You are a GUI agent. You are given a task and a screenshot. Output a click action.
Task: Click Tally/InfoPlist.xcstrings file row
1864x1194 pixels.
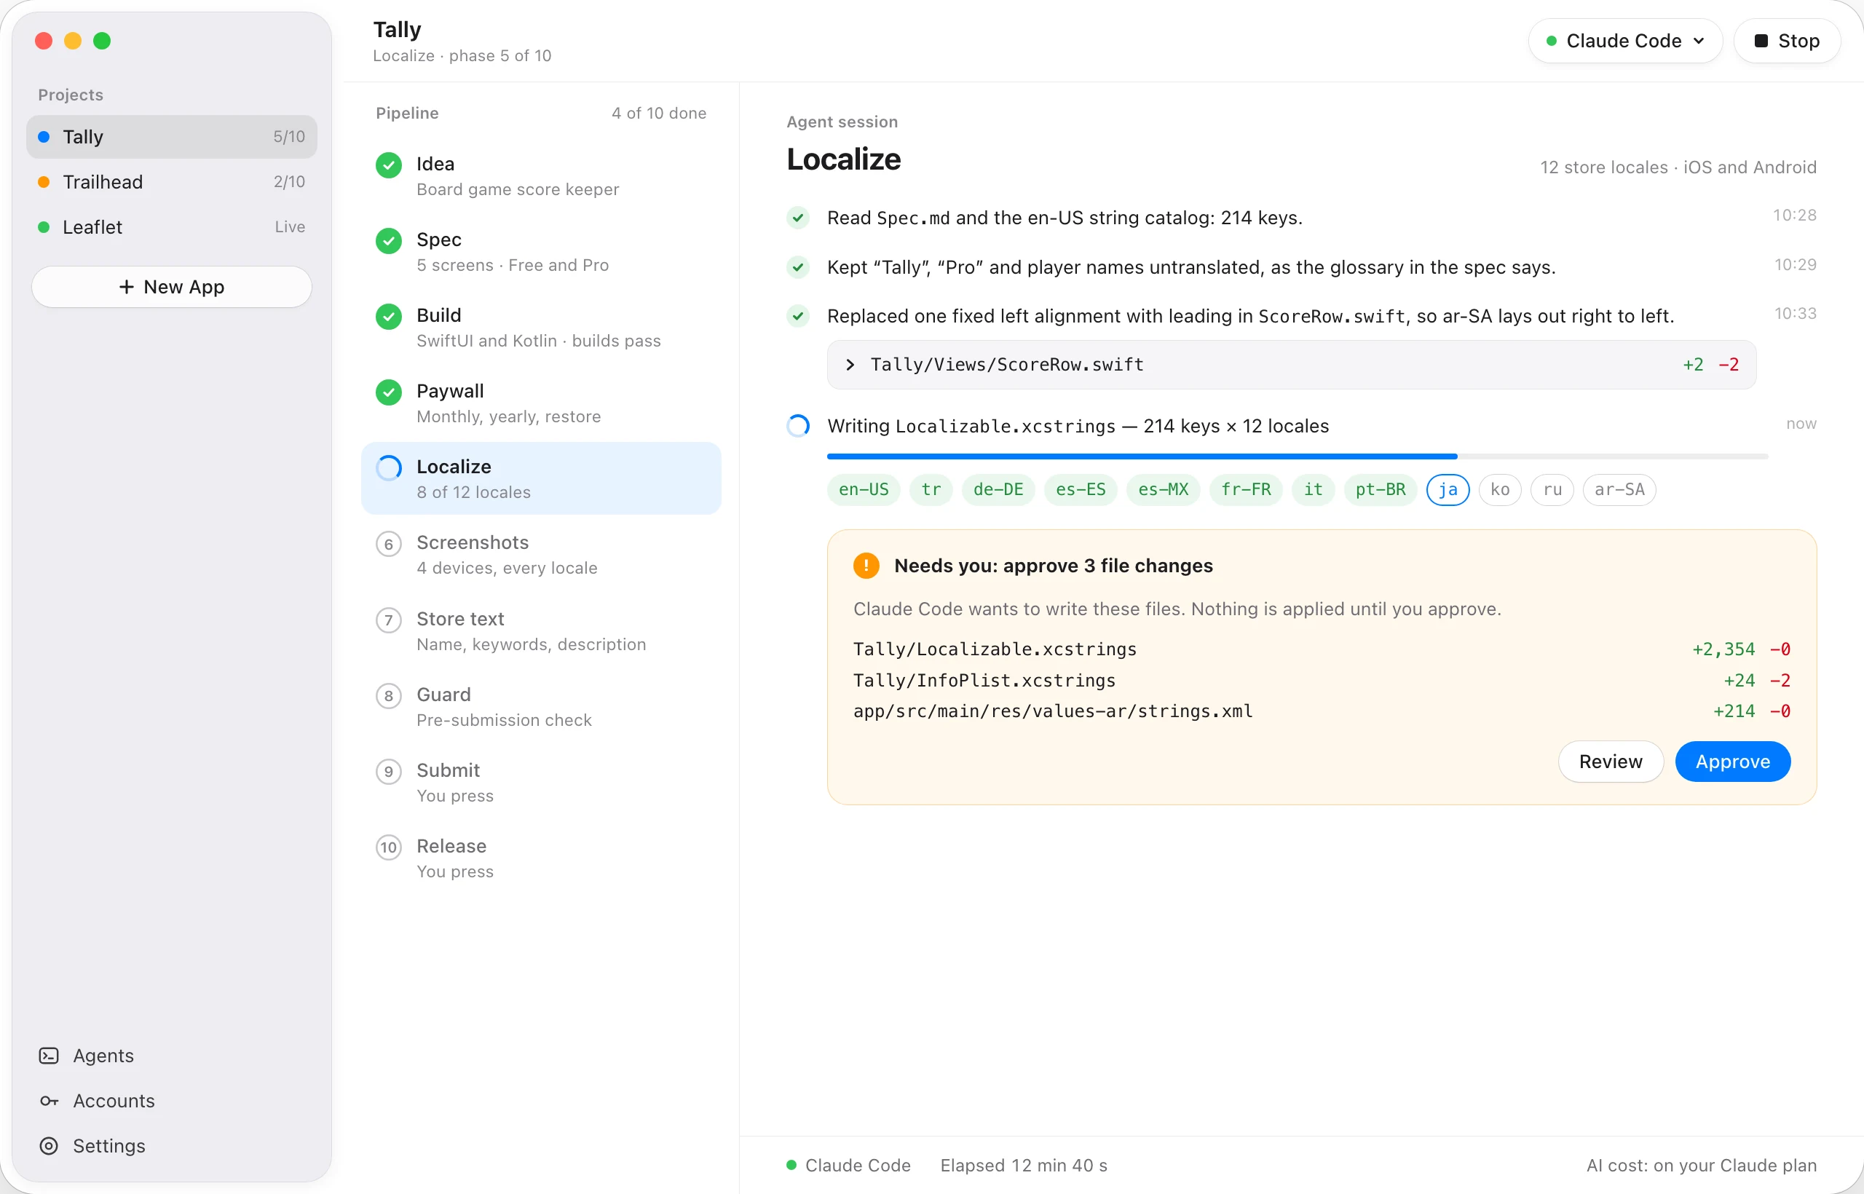coord(1322,680)
